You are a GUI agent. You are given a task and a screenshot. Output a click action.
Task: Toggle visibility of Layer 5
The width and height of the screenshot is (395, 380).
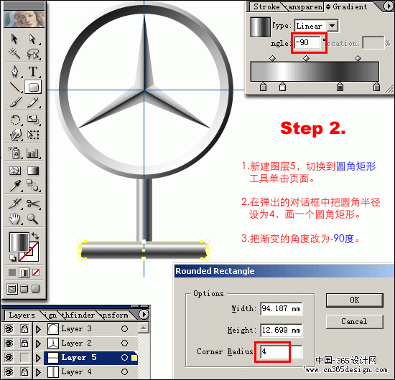tap(9, 357)
